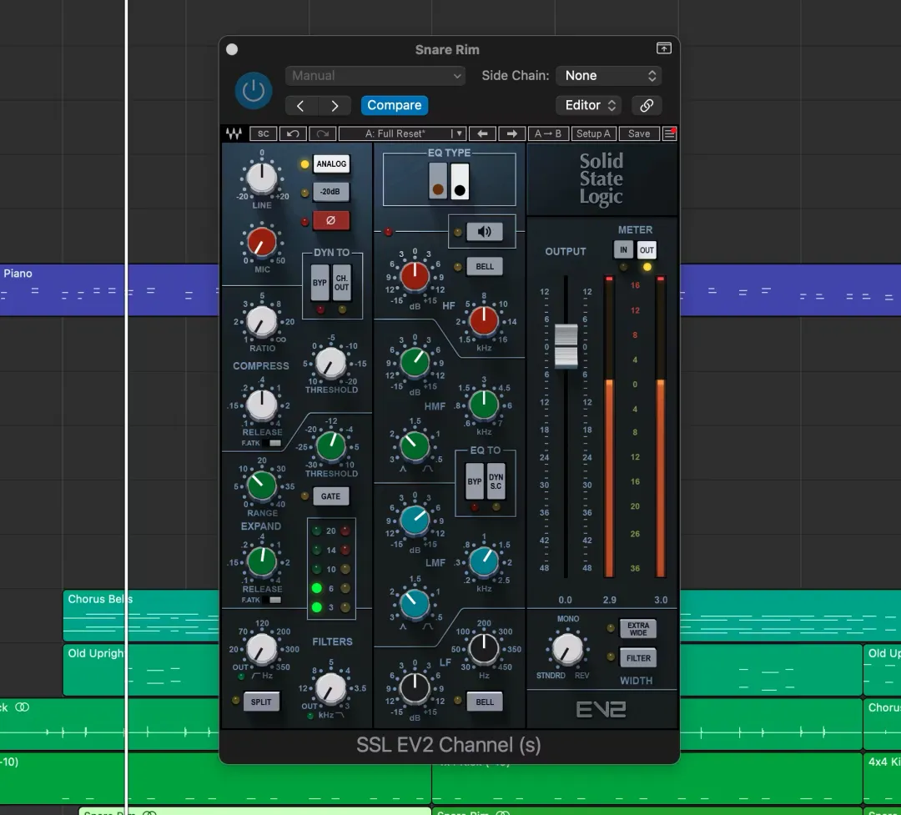Open the Manual preset dropdown
901x815 pixels.
[x=375, y=76]
